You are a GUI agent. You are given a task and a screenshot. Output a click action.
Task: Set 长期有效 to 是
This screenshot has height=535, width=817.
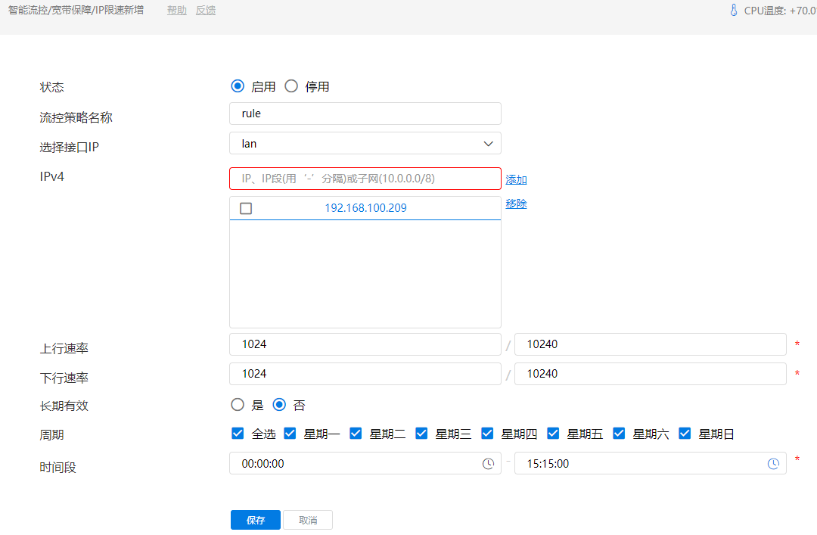coord(238,405)
